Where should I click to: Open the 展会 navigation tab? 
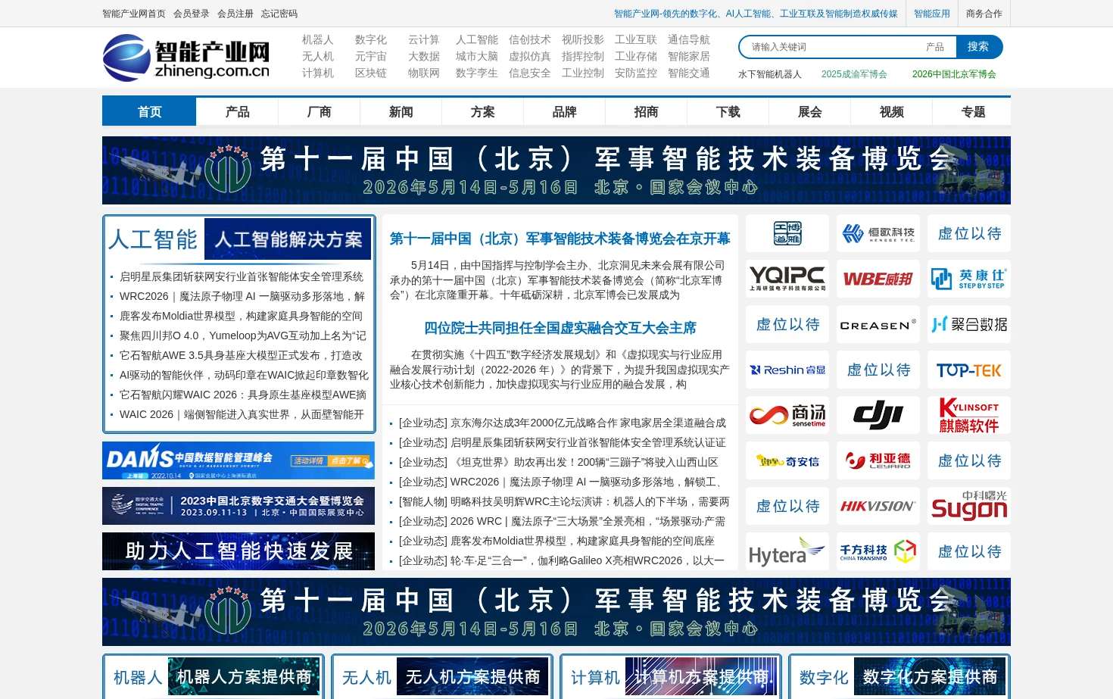click(810, 112)
